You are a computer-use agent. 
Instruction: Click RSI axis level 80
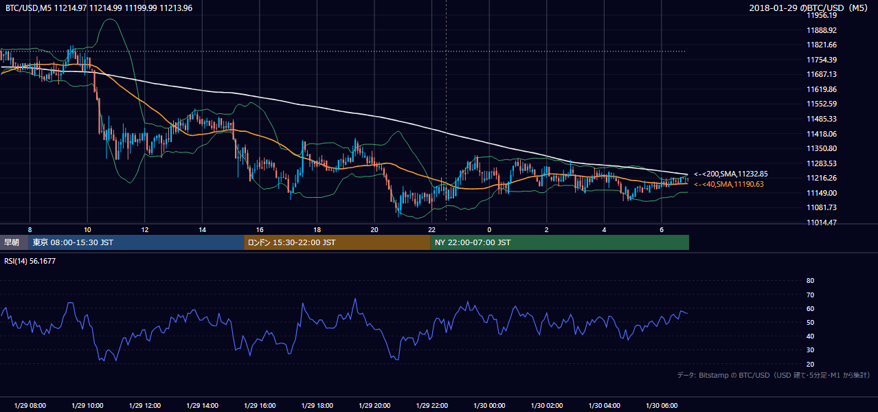click(x=810, y=281)
